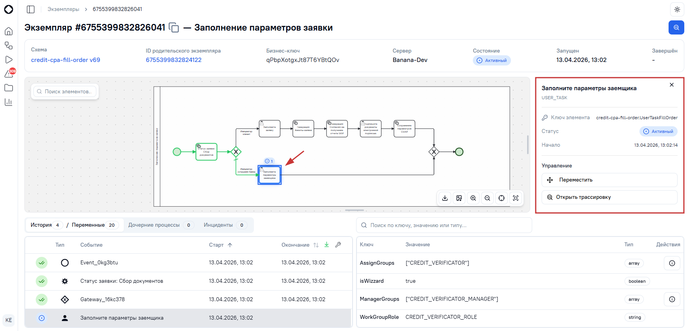Click Открыть трассировку button

pos(609,197)
